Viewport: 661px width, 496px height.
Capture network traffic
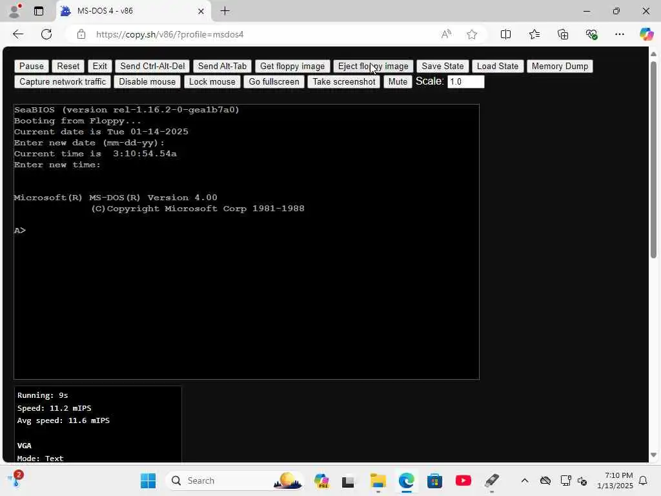point(63,82)
